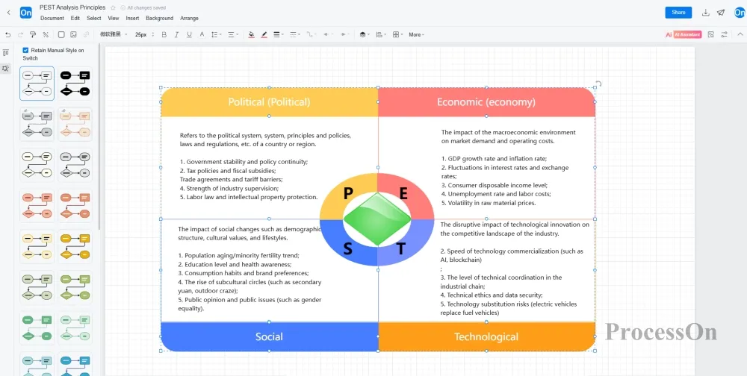Screen dimensions: 747x376
Task: Select the black flowchart style thumbnail
Action: [75, 83]
